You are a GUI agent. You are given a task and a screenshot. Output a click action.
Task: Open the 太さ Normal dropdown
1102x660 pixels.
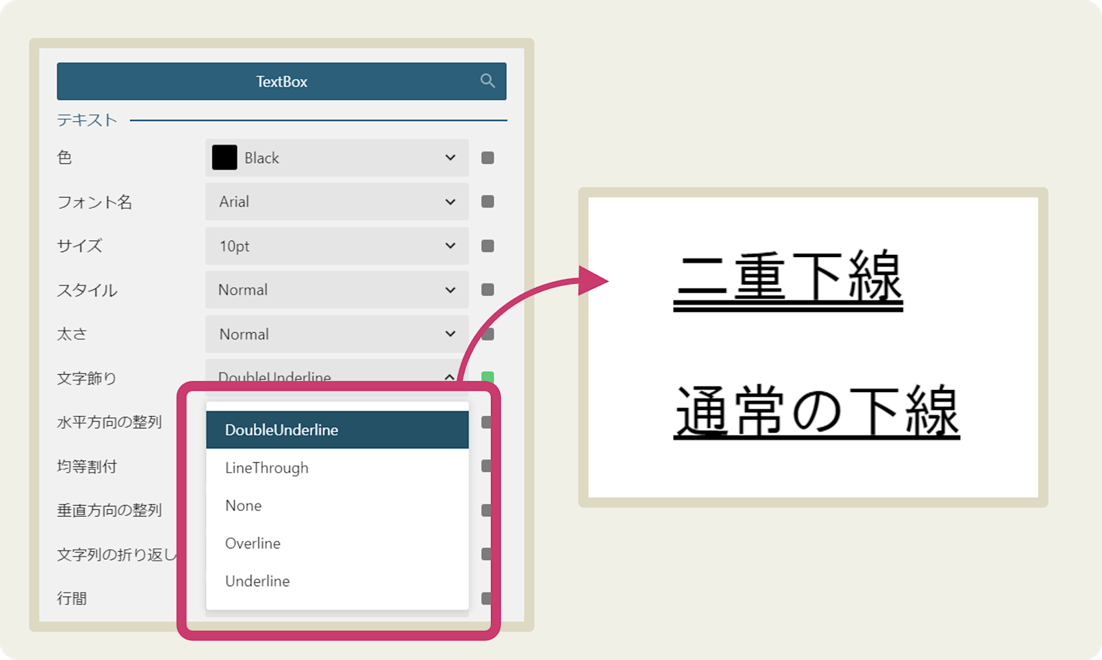coord(337,334)
